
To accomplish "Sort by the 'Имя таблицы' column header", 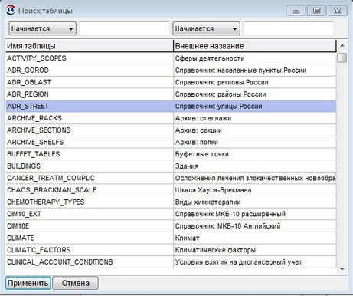I will pos(90,46).
